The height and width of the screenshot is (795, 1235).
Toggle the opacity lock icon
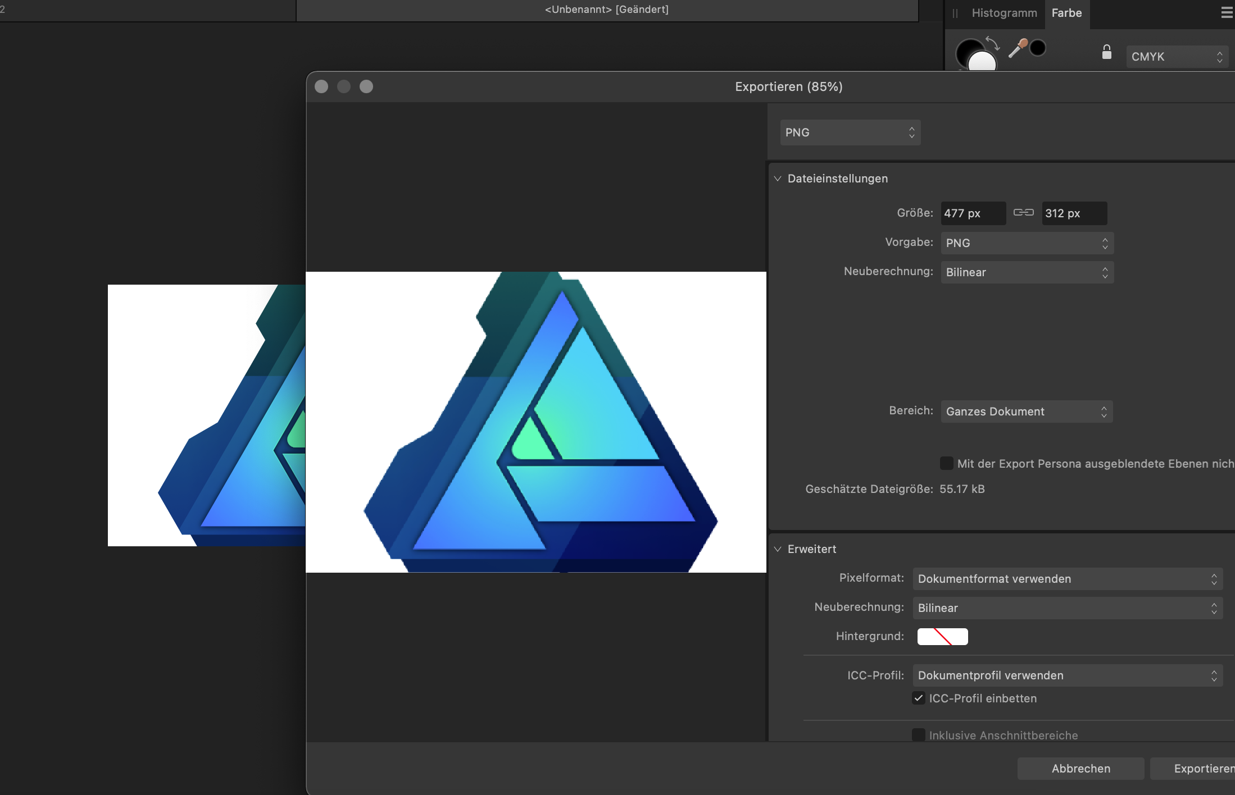[x=1106, y=52]
